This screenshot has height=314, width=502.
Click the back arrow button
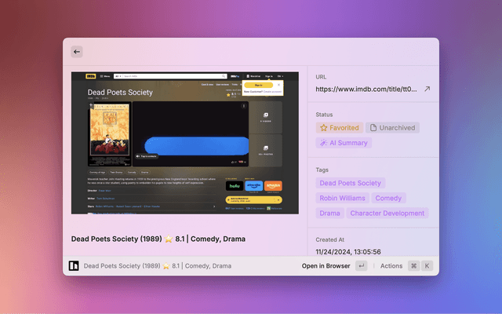tap(77, 52)
